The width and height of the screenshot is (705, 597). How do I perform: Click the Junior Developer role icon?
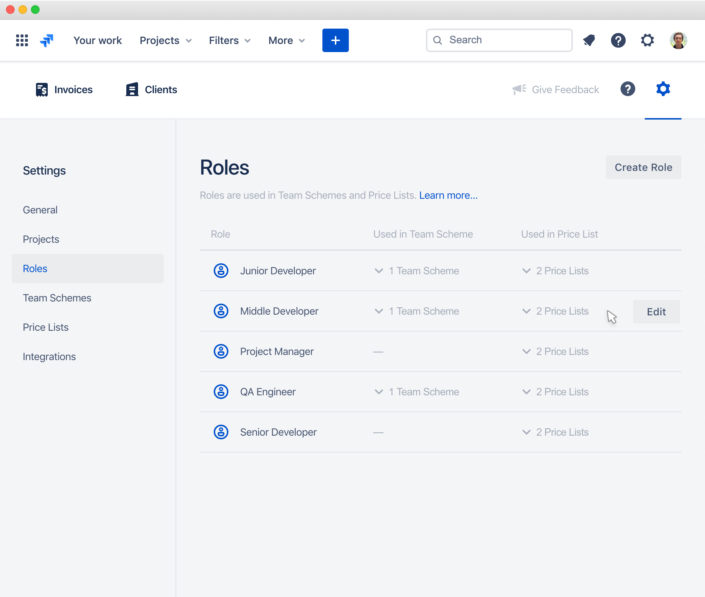[x=221, y=271]
